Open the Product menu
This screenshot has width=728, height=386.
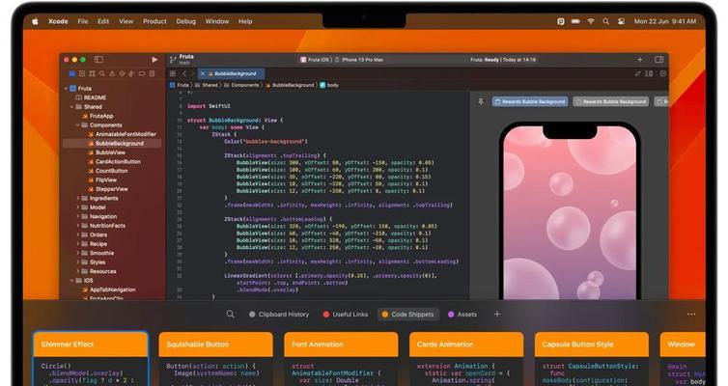pos(154,21)
